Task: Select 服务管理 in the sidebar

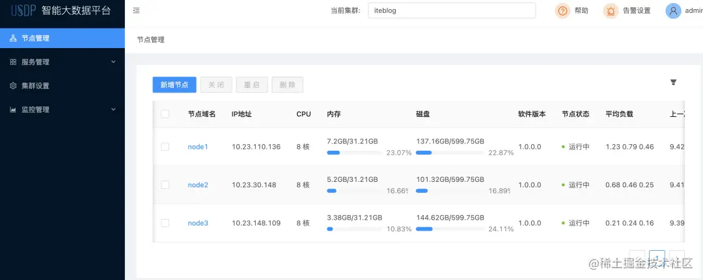Action: tap(62, 62)
